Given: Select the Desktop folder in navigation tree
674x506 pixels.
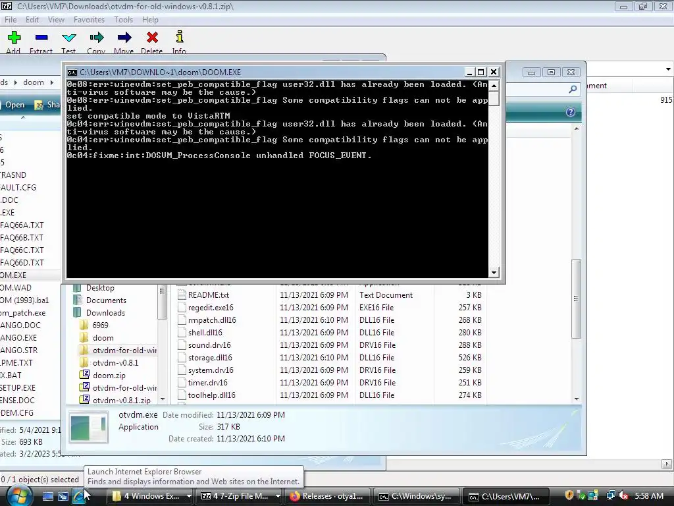Looking at the screenshot, I should pos(100,288).
